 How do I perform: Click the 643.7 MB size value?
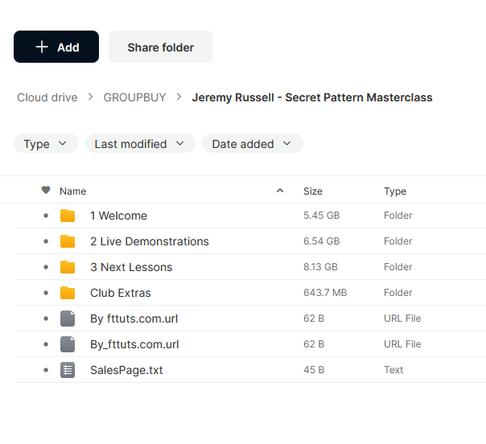point(325,293)
